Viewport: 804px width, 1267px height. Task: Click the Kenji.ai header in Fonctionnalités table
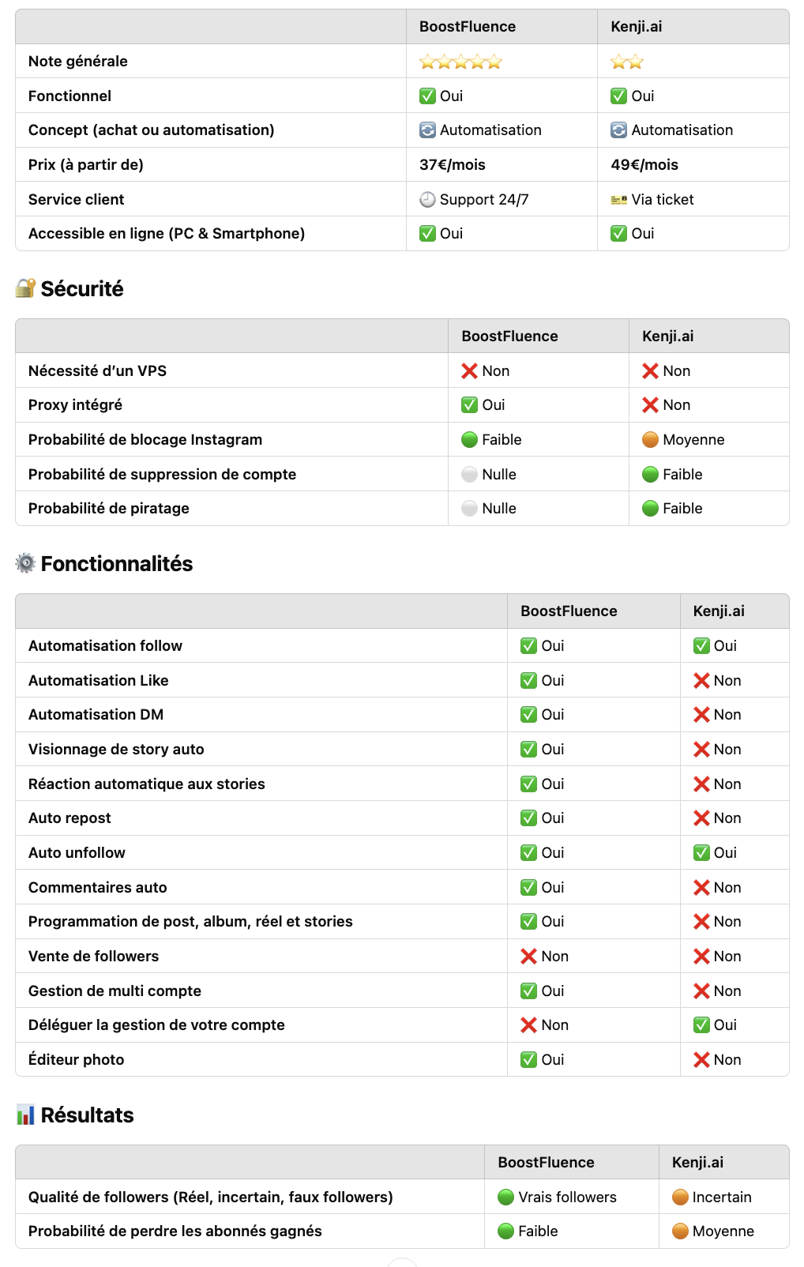[x=719, y=611]
